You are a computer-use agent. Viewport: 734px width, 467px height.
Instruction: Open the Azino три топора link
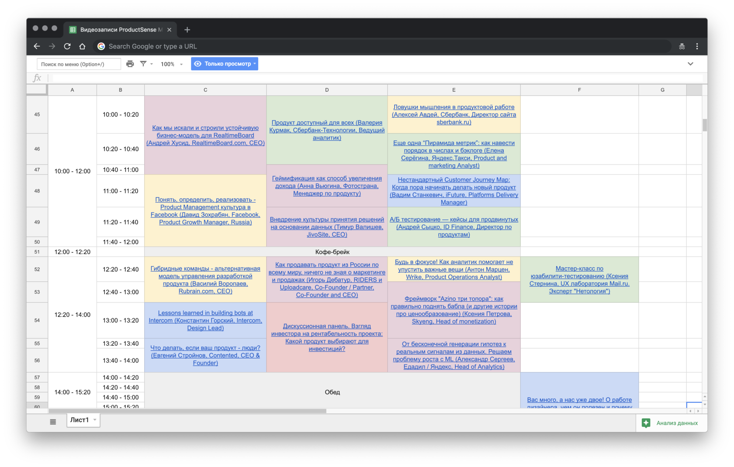[454, 310]
